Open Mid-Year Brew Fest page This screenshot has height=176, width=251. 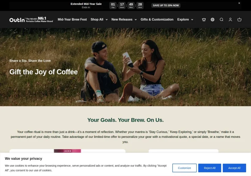pos(72,20)
